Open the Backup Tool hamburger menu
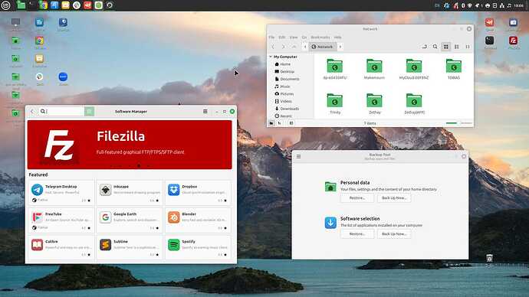The height and width of the screenshot is (297, 529). click(298, 157)
